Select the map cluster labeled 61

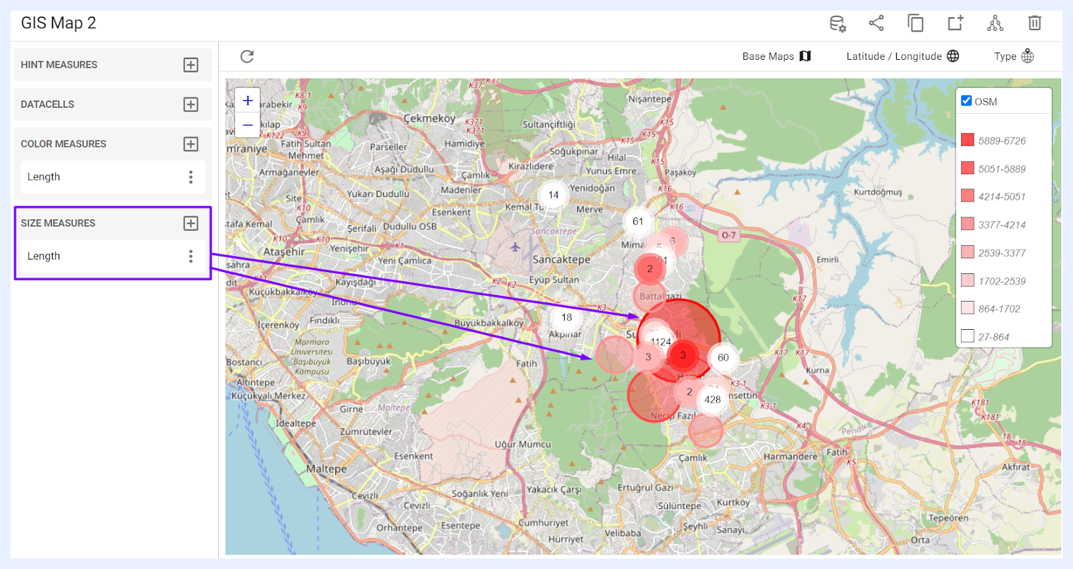click(x=638, y=221)
